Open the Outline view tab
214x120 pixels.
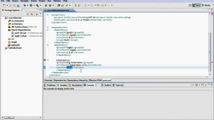coord(106,85)
